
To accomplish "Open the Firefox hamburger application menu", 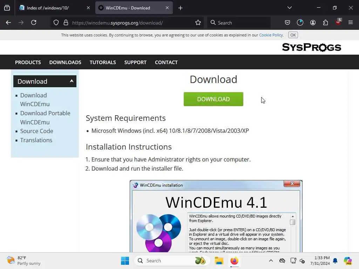I will coord(351,23).
